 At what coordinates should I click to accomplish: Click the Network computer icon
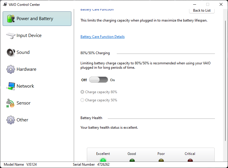pos(11,86)
